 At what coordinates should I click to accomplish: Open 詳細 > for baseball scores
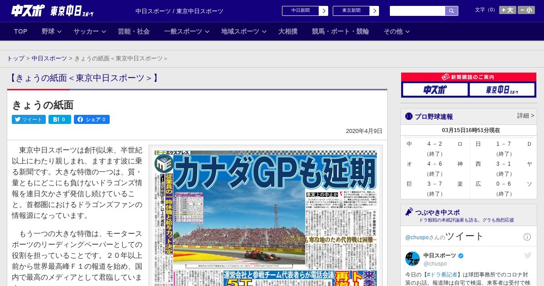526,116
